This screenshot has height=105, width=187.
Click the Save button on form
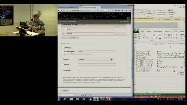click(x=65, y=90)
